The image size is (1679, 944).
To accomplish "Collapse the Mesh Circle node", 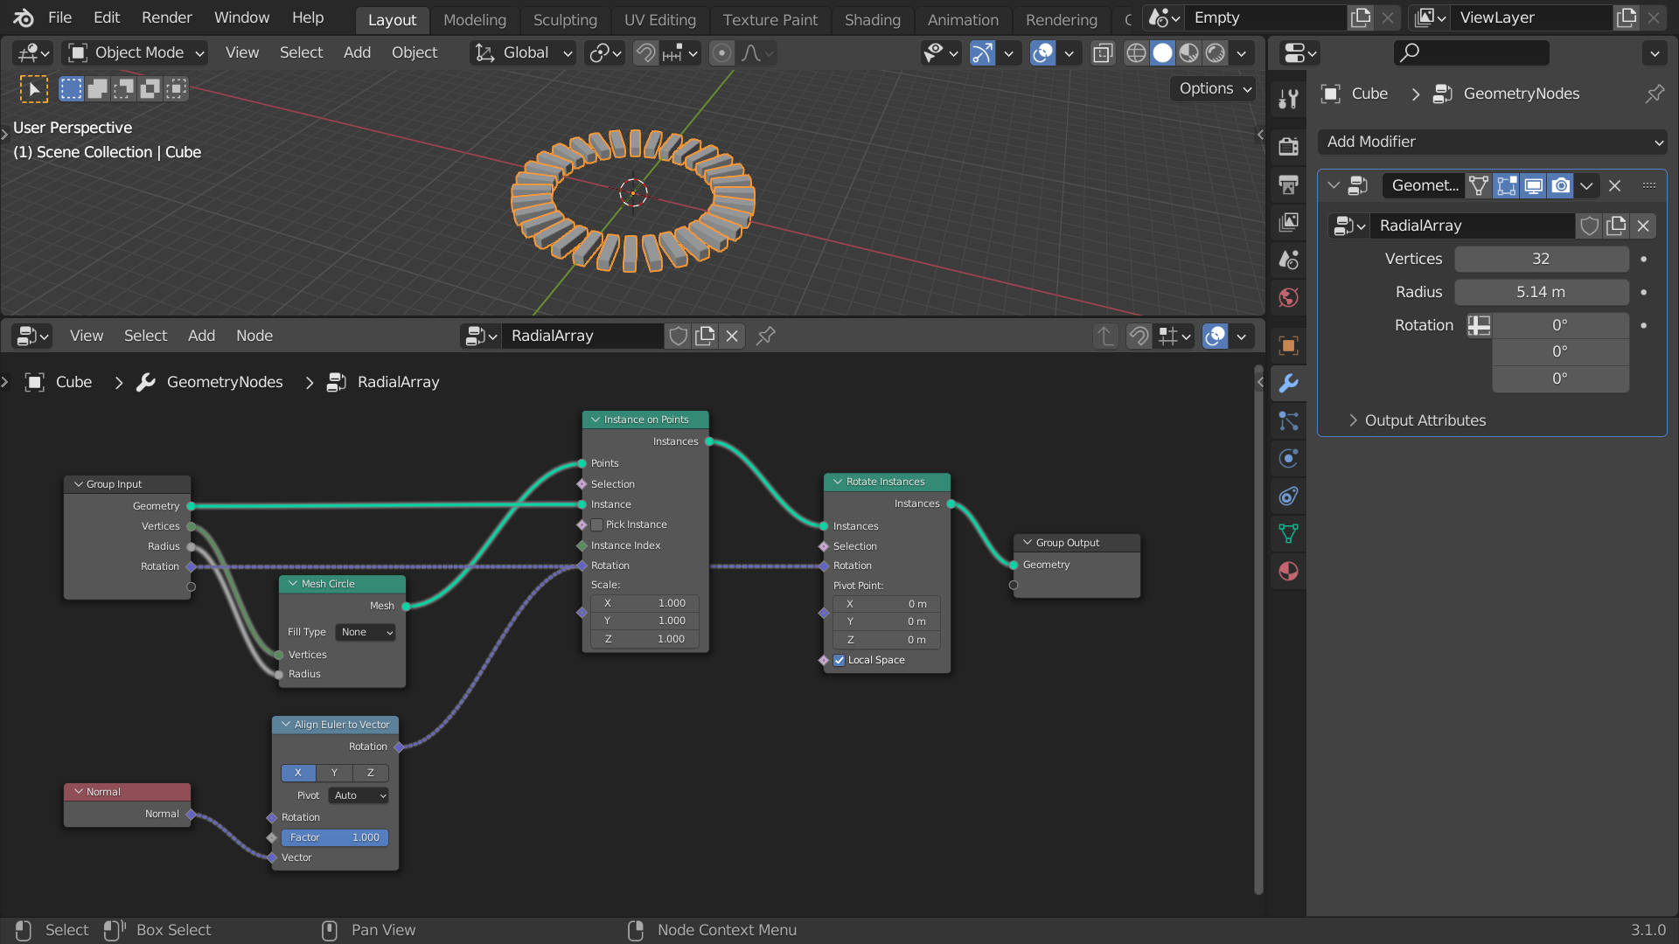I will tap(293, 584).
